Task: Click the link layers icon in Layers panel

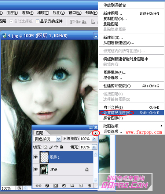Action: (38, 186)
